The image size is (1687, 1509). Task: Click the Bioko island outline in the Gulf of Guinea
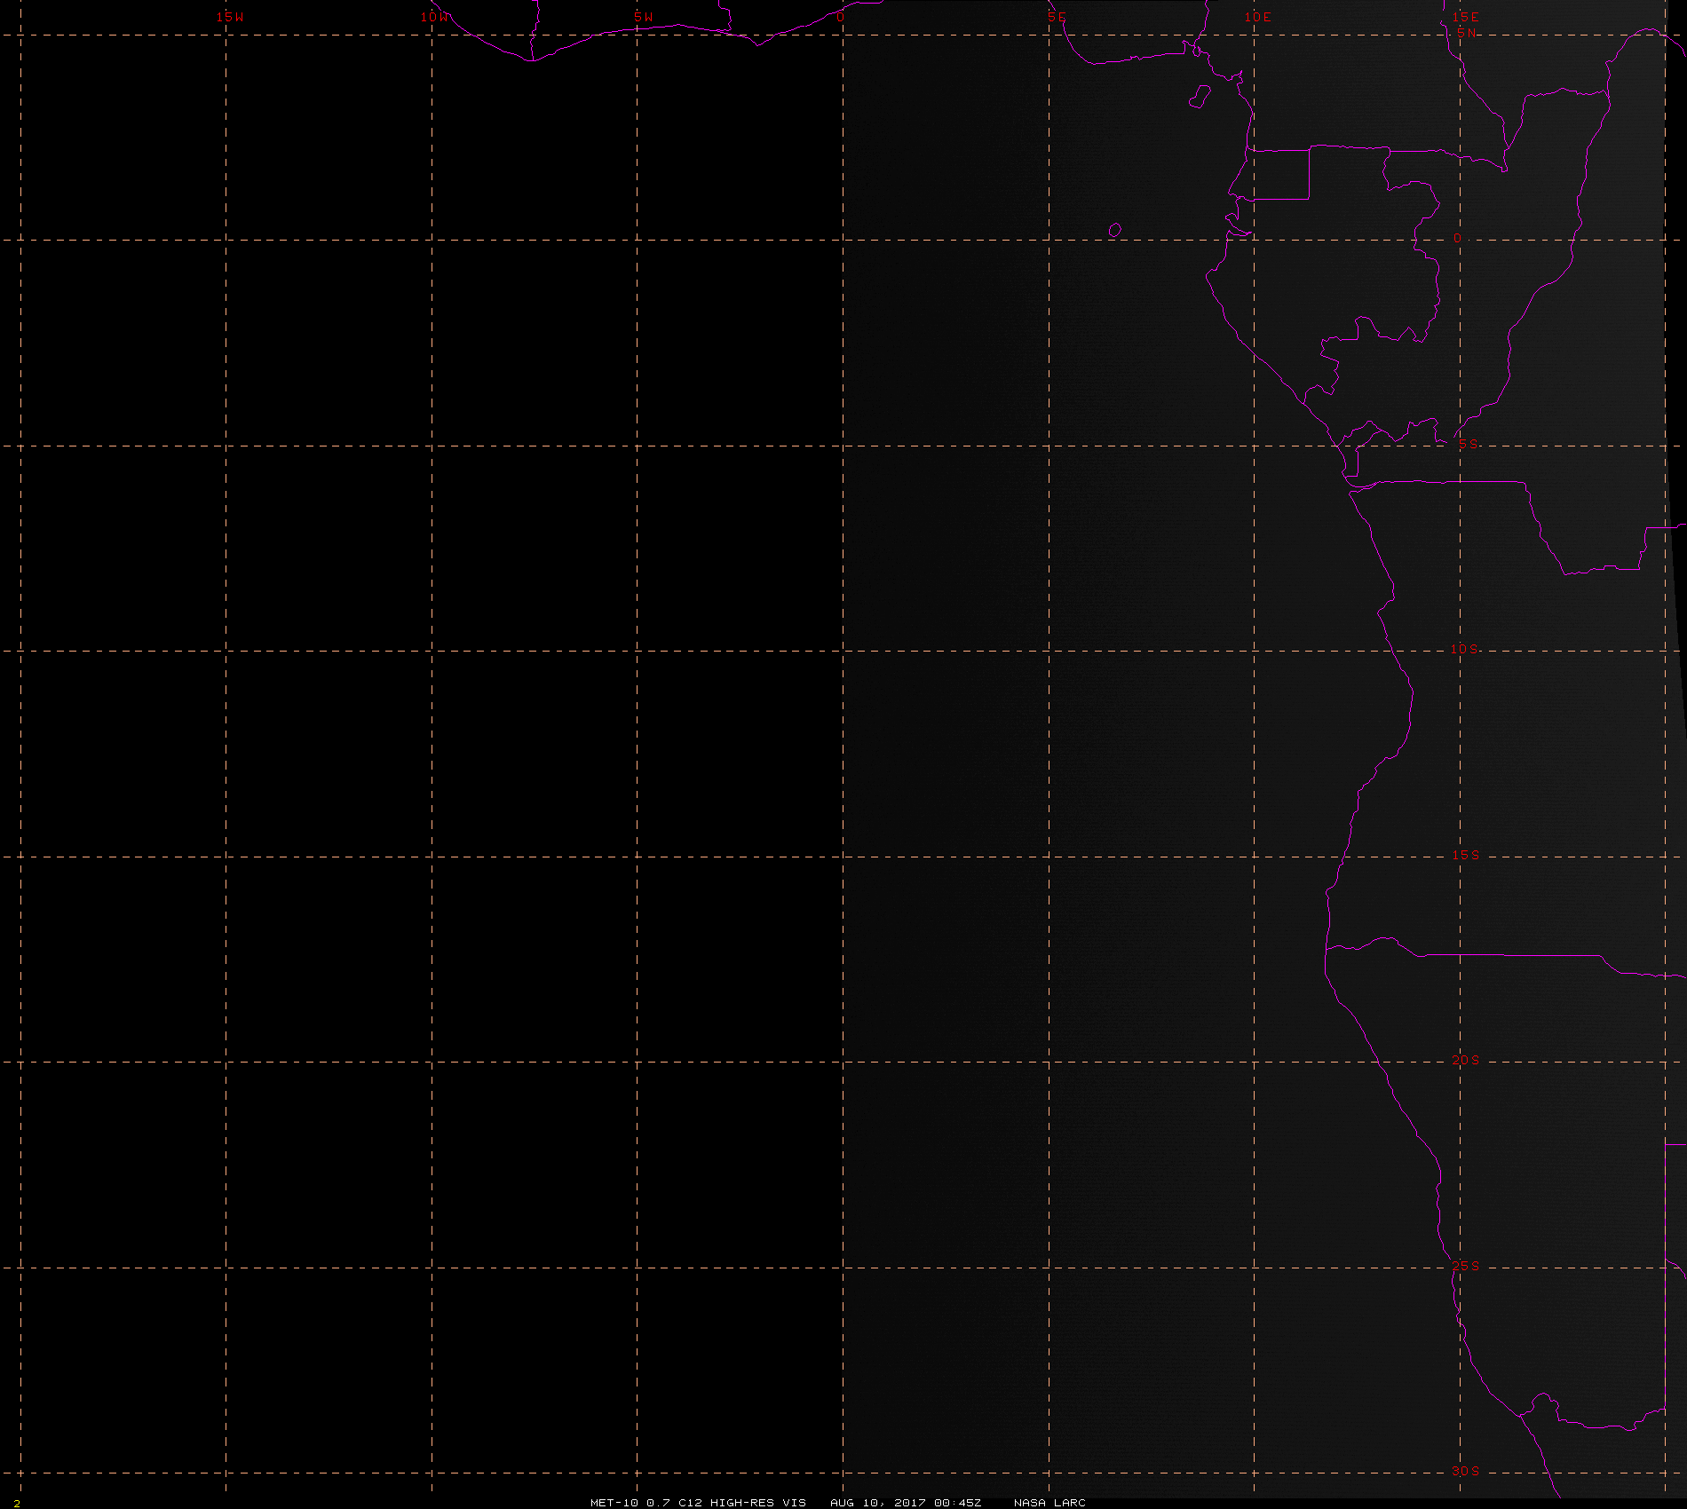pos(1200,97)
